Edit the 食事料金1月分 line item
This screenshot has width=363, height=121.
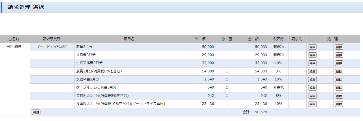pyautogui.click(x=312, y=104)
